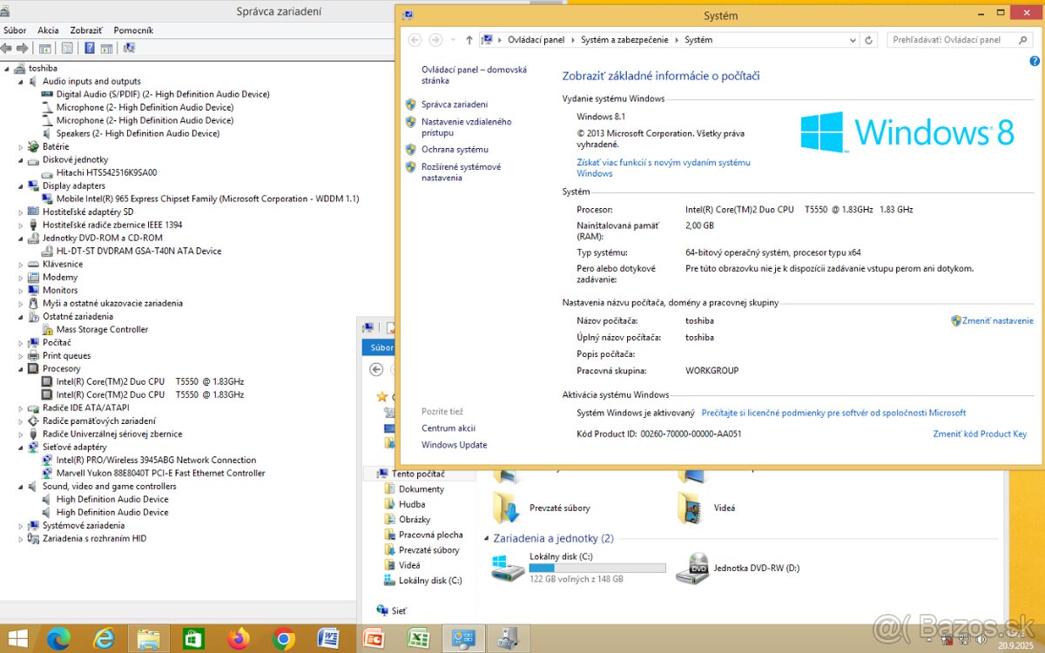This screenshot has height=653, width=1045.
Task: Click the Prehľadávať Ovládací panel search field
Action: point(958,39)
